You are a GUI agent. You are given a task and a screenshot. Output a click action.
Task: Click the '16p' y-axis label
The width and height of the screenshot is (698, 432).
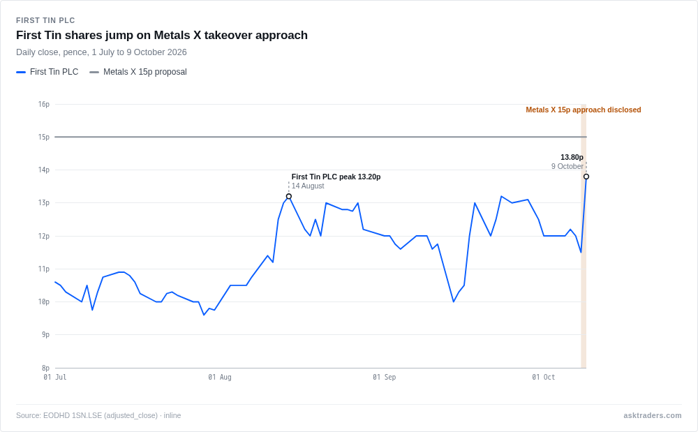(x=43, y=104)
